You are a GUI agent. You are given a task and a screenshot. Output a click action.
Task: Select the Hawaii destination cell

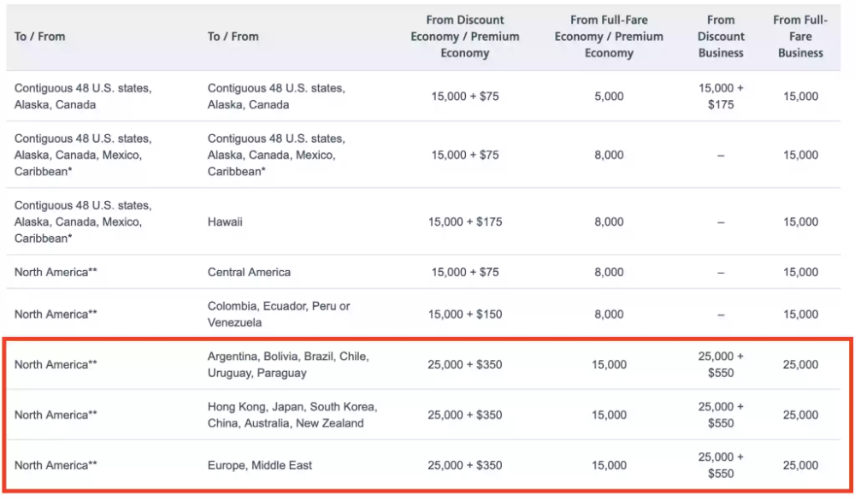[x=225, y=222]
